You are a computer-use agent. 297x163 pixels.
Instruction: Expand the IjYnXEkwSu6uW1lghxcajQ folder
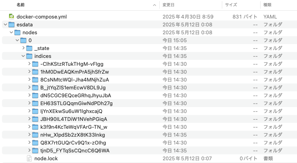[x=29, y=111]
